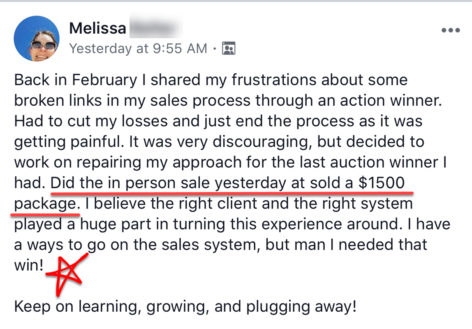Open the "Yesterday at 9:55 AM" timestamp
The image size is (472, 329).
click(138, 49)
